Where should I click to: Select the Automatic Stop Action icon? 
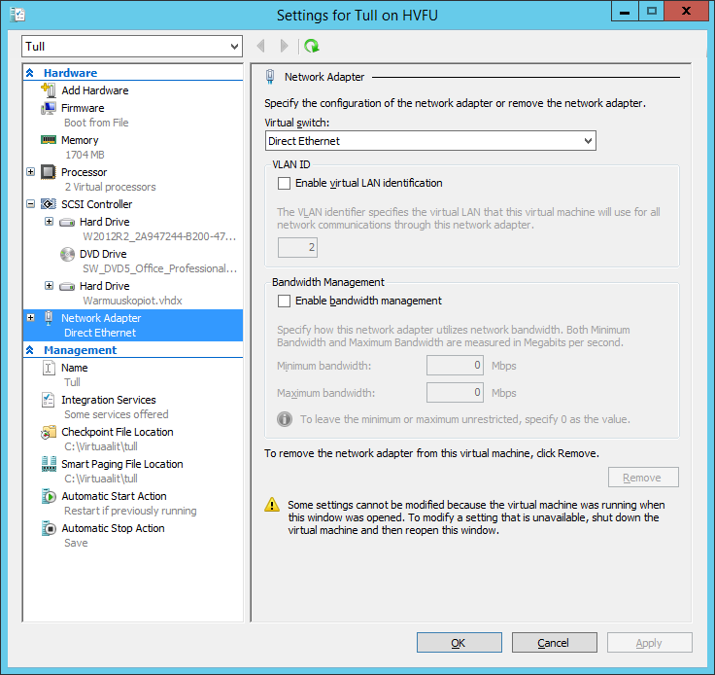point(49,528)
